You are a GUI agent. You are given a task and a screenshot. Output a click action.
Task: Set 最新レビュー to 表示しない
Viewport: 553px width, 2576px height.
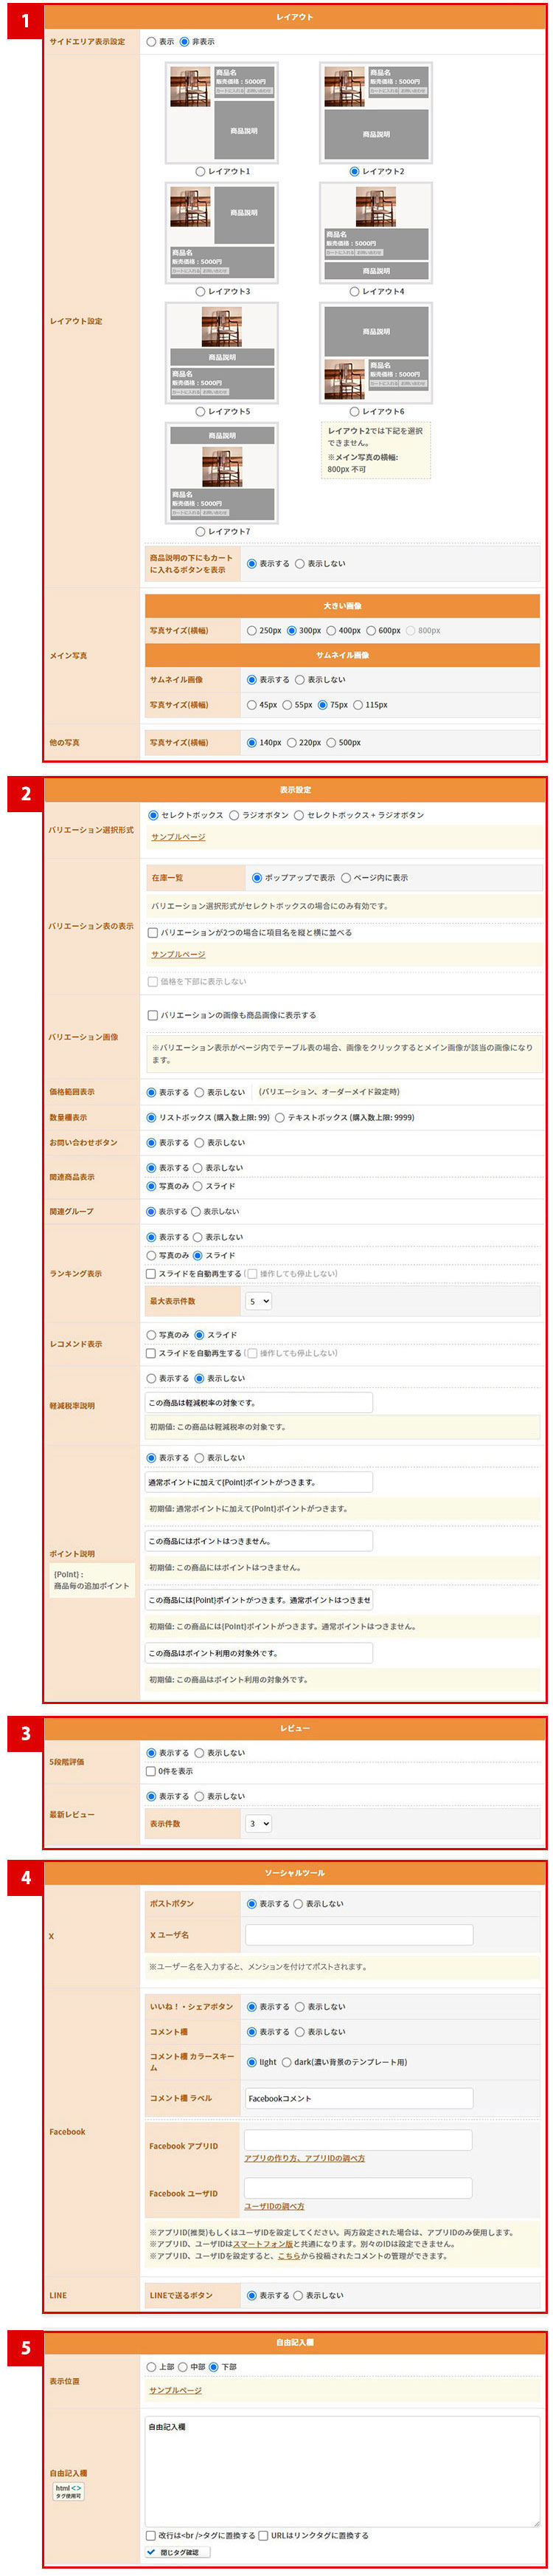pyautogui.click(x=200, y=1796)
